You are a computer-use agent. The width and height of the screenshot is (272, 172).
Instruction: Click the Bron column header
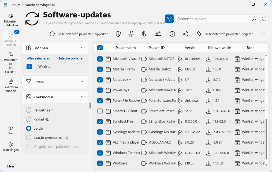251,48
